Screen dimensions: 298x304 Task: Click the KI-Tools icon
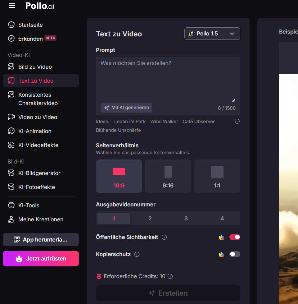click(x=11, y=205)
